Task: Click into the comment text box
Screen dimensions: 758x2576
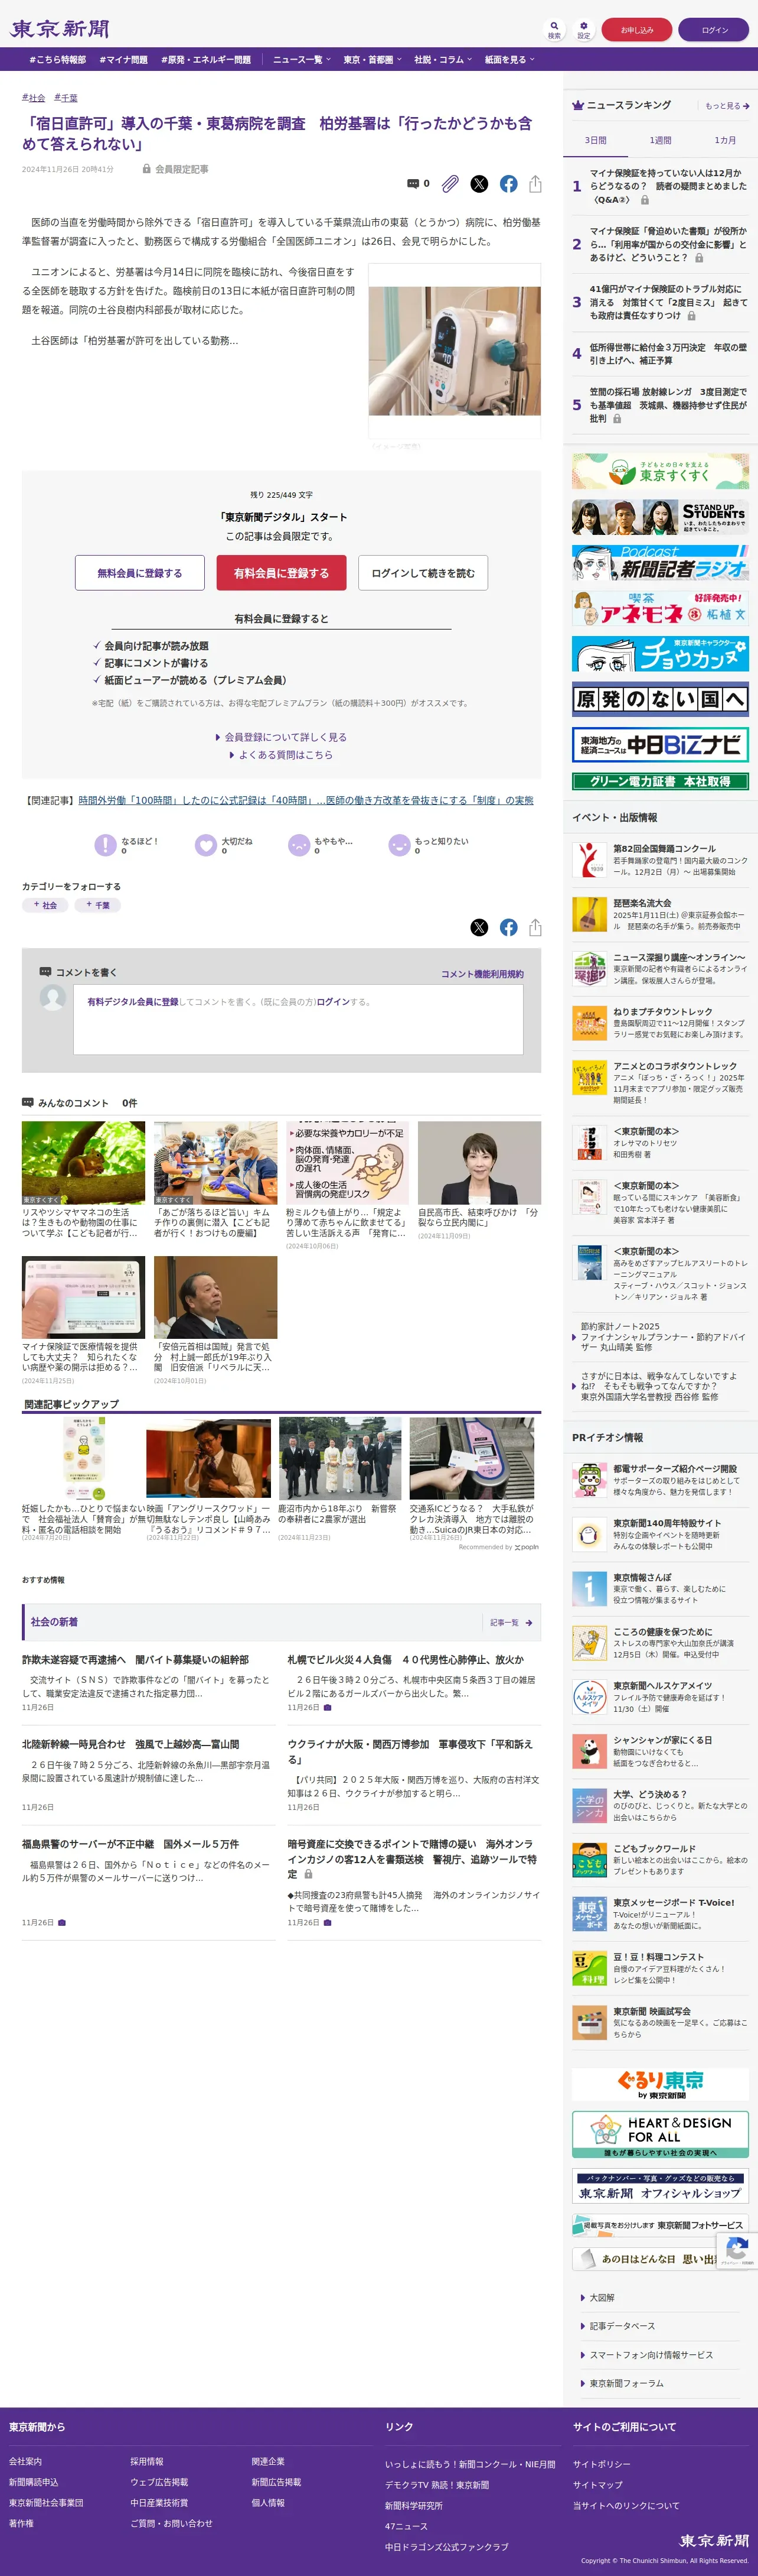Action: (298, 1020)
